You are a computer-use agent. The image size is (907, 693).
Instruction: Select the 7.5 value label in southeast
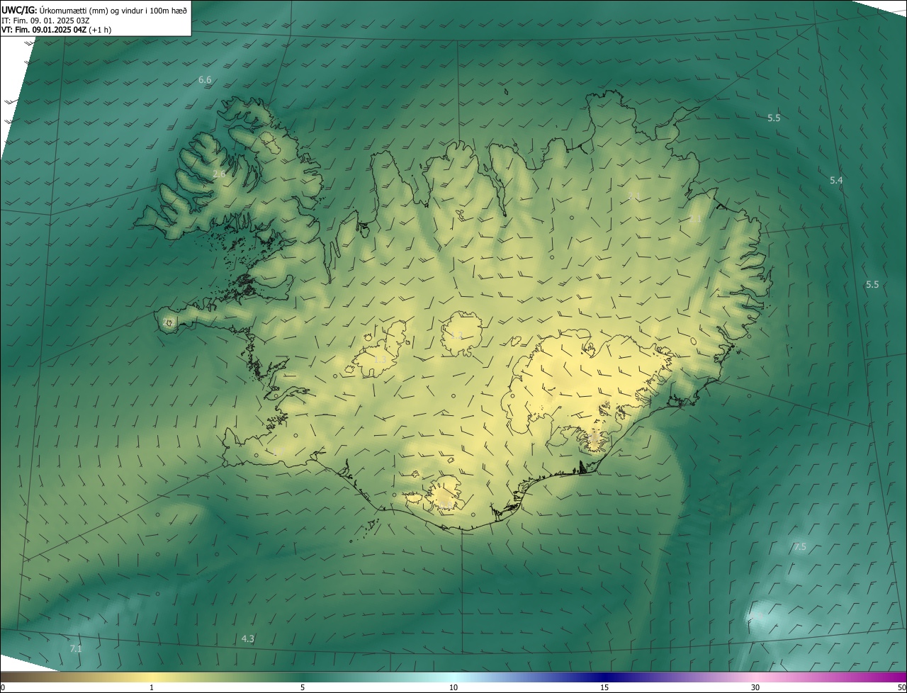pos(800,547)
